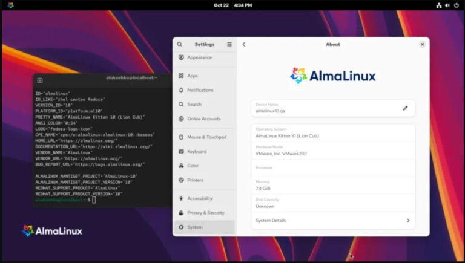Click the Processor row label
The width and height of the screenshot is (465, 263).
pos(263,167)
